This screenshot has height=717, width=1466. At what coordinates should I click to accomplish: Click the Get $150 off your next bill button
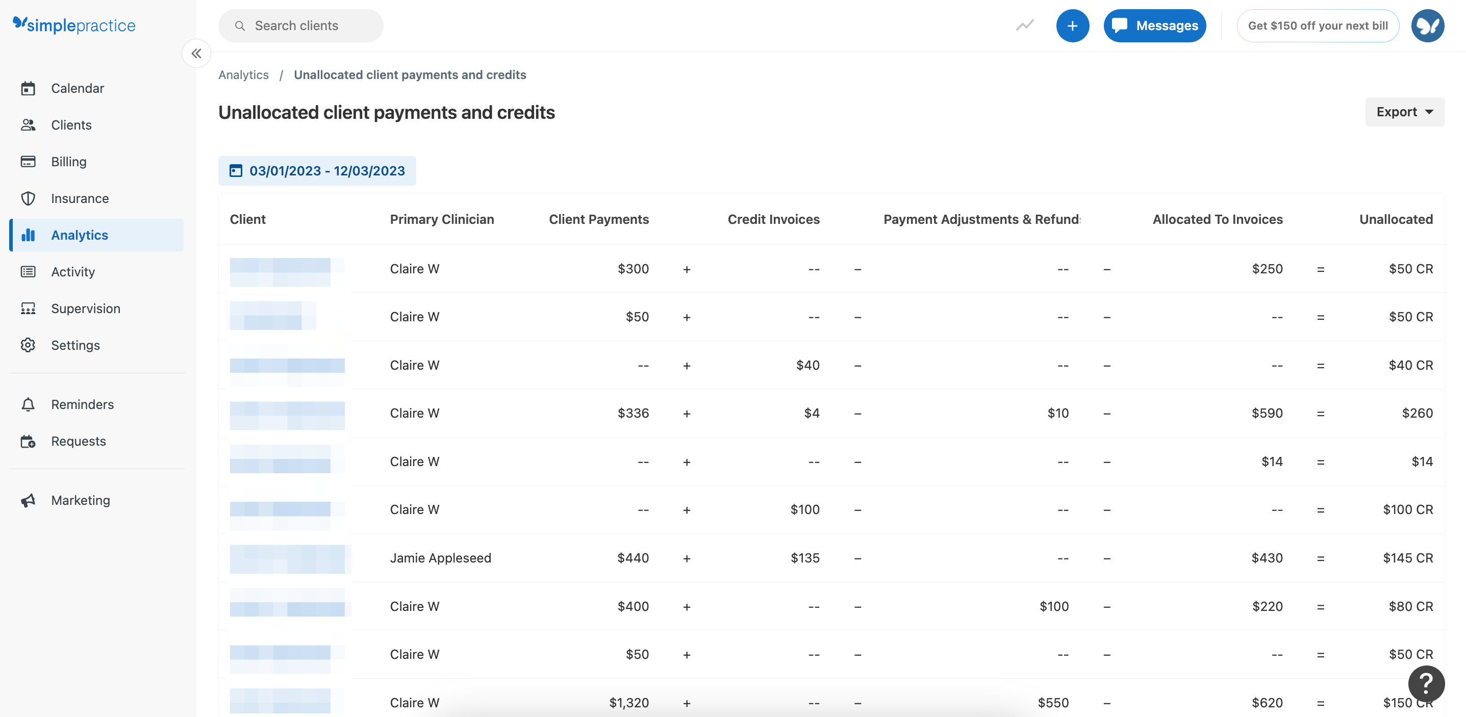(x=1318, y=25)
